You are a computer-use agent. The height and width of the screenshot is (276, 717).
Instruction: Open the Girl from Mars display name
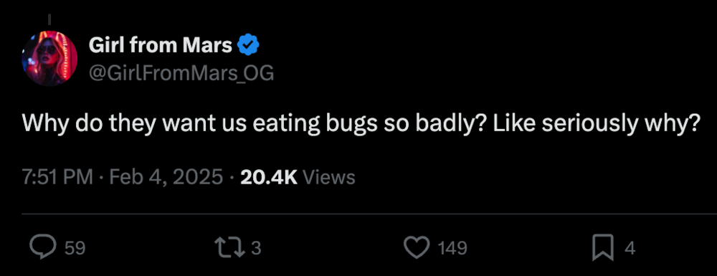point(161,44)
